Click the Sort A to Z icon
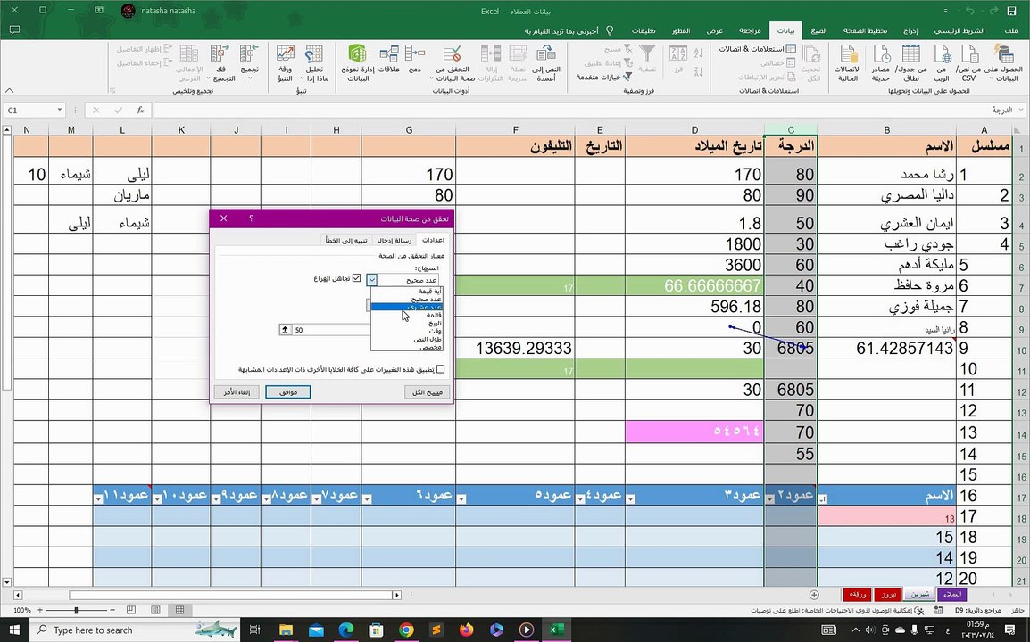1030x642 pixels. coord(698,53)
